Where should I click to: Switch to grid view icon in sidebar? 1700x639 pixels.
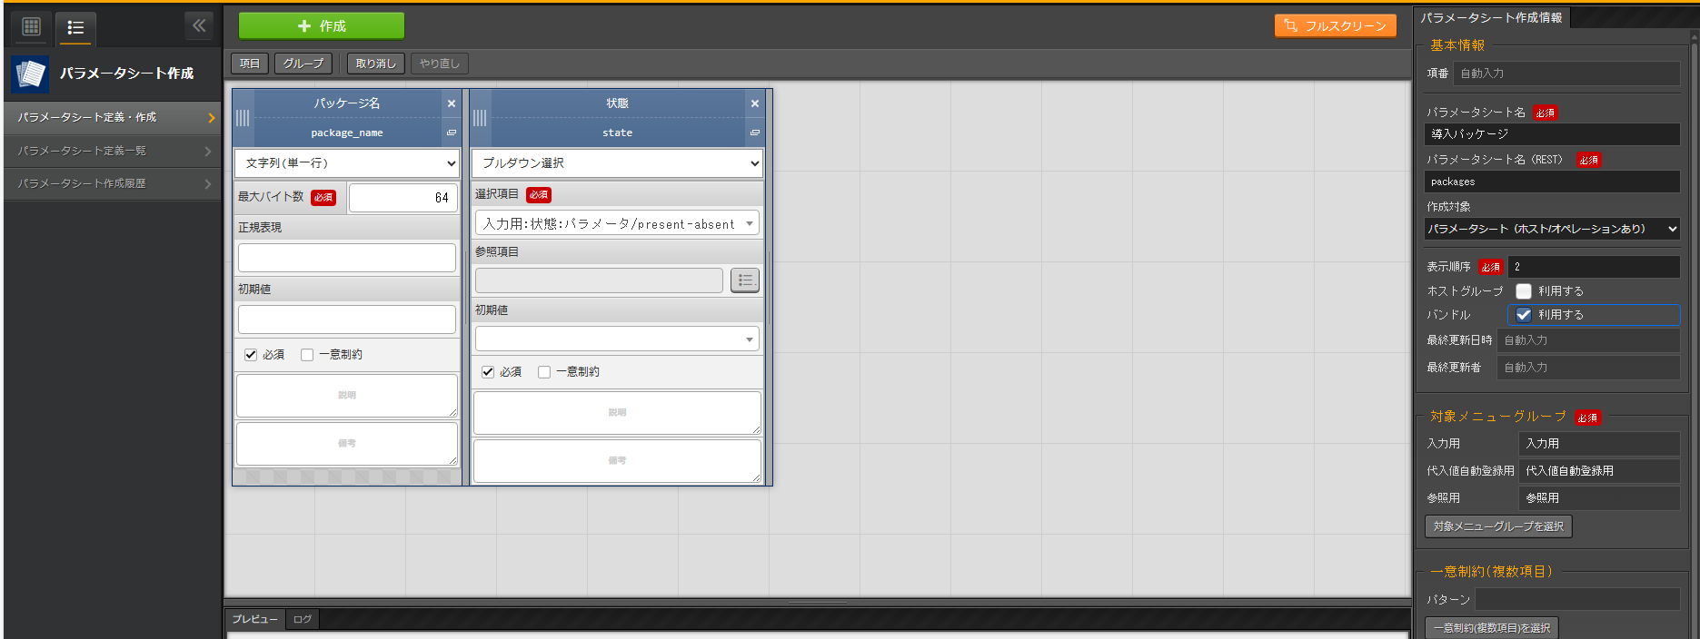tap(31, 26)
